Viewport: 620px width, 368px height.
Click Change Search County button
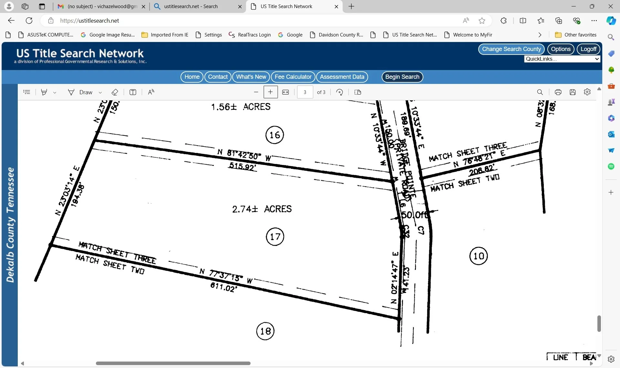(511, 49)
